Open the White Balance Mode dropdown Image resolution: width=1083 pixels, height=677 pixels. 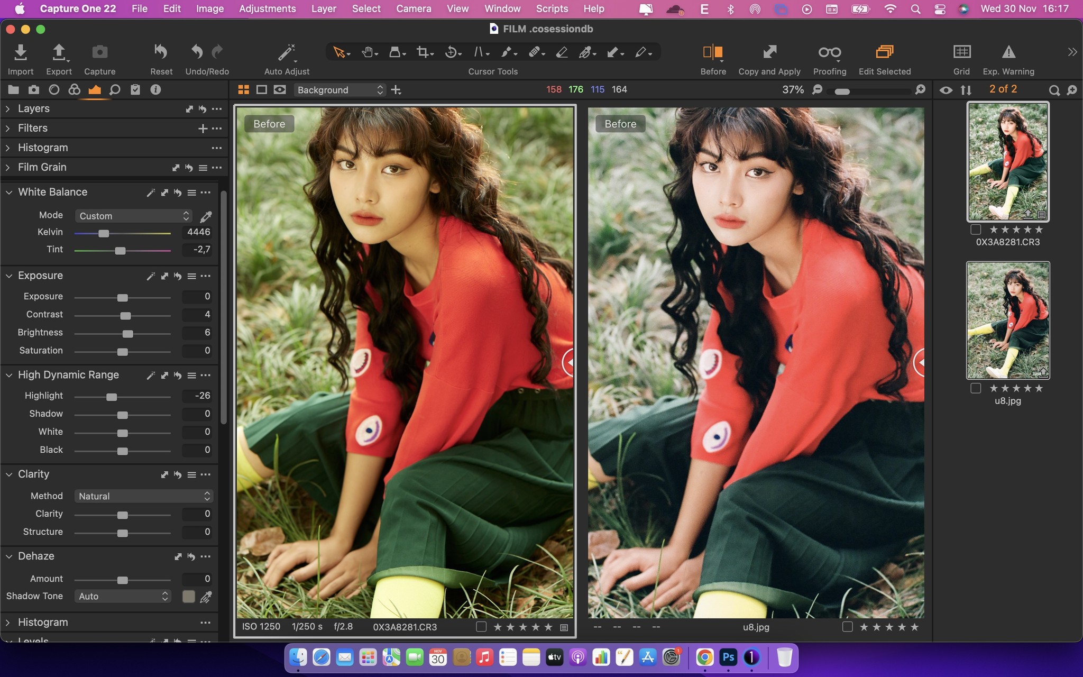[133, 216]
